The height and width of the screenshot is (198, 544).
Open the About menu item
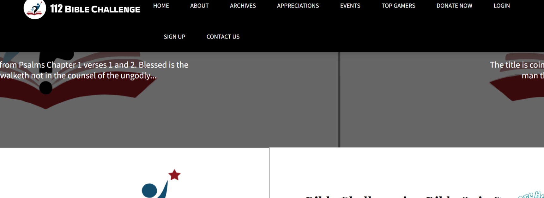pos(199,6)
